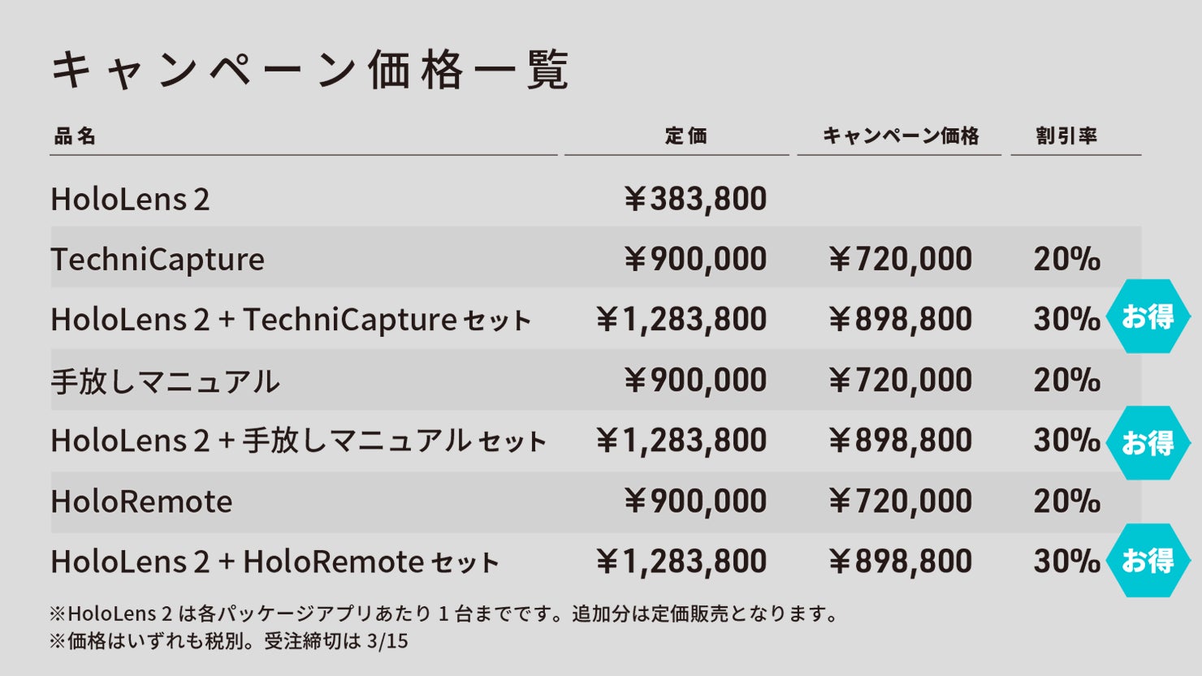This screenshot has width=1202, height=676.
Task: Select the 品名 column header
Action: pos(75,136)
